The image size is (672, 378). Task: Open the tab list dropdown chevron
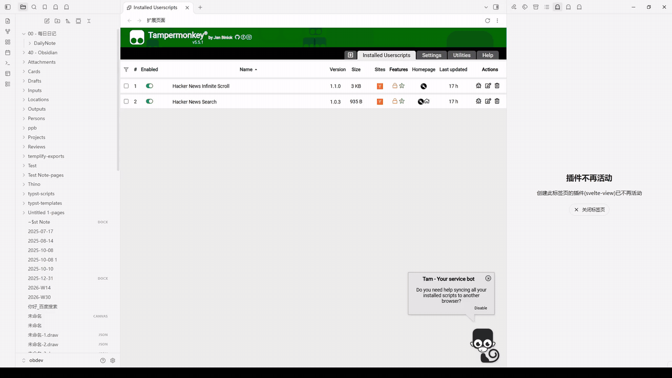click(x=486, y=7)
